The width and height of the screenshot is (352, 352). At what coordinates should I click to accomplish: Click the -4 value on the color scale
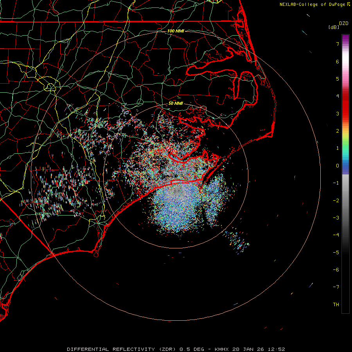click(336, 235)
